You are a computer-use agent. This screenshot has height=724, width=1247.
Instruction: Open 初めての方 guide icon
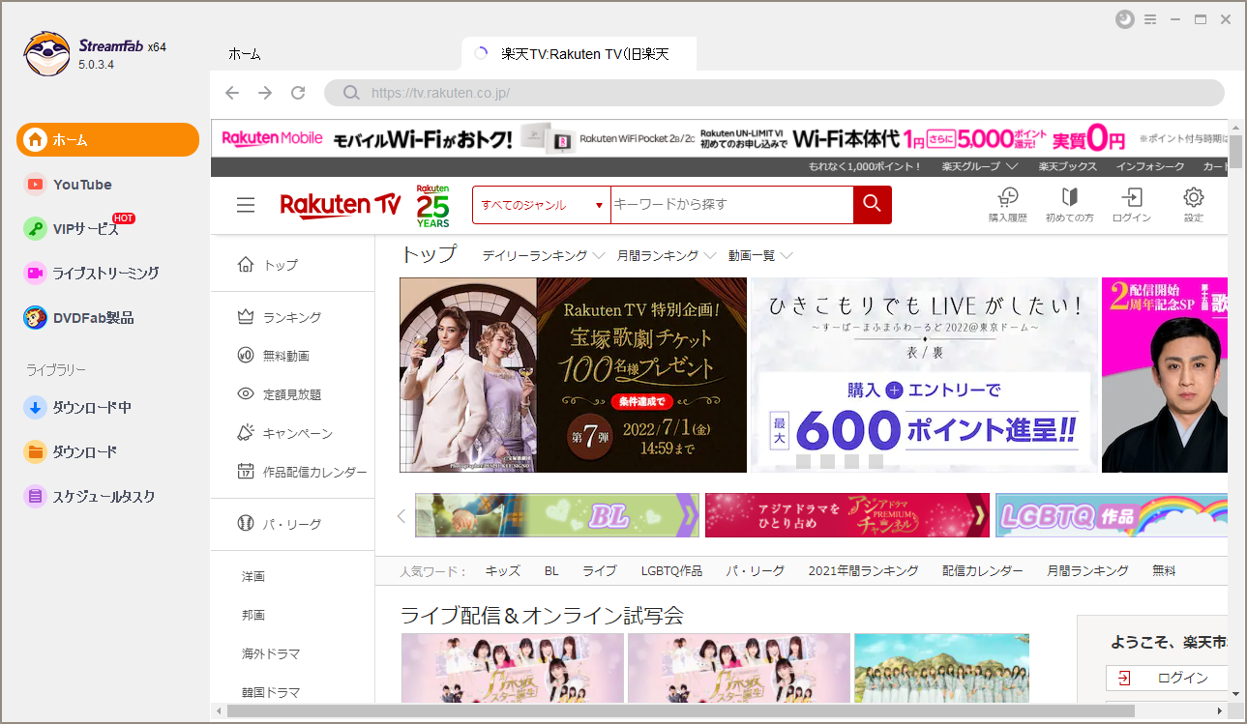1069,205
